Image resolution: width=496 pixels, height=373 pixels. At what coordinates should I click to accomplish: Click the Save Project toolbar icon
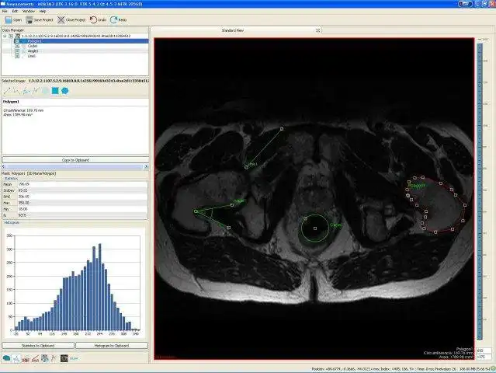click(x=29, y=20)
